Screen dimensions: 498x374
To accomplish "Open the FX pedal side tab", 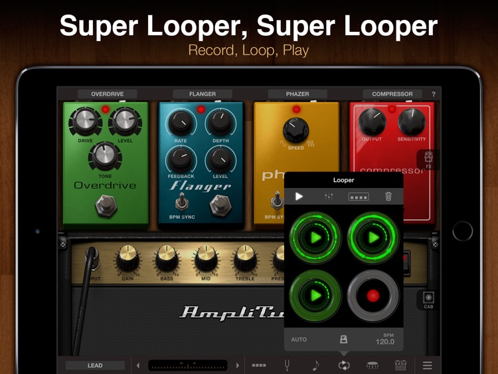I will coord(428,159).
